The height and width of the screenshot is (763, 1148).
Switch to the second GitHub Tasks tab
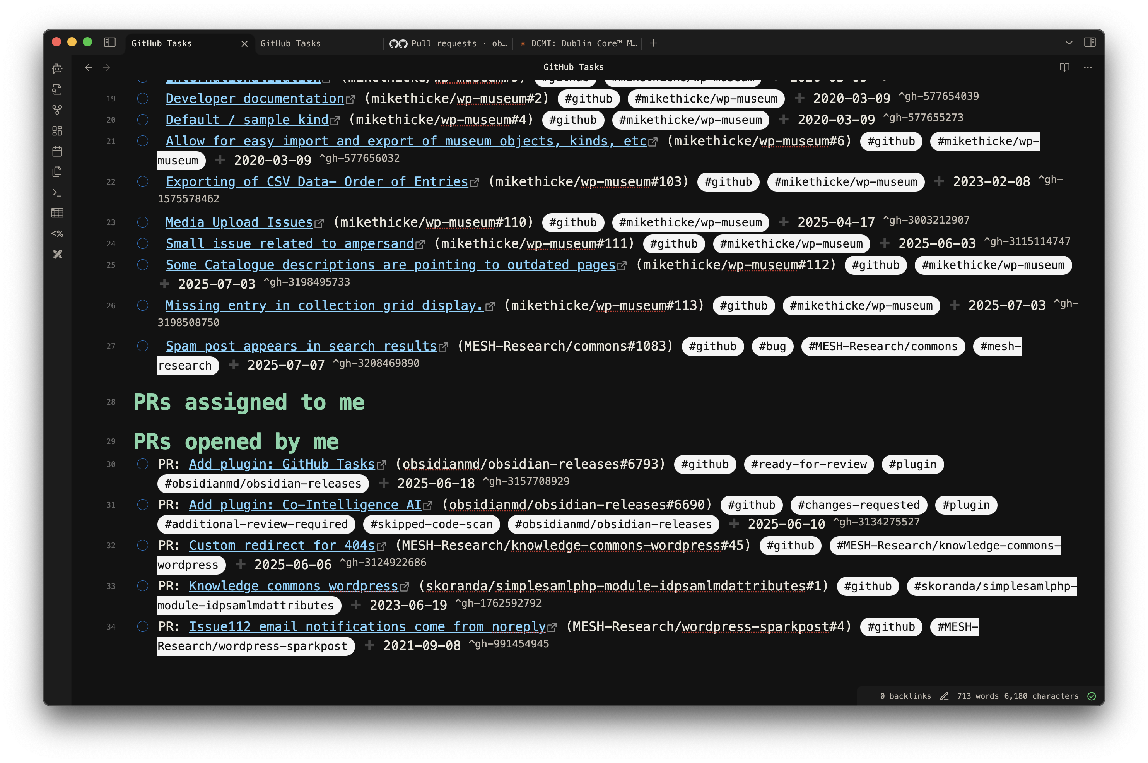pyautogui.click(x=319, y=43)
